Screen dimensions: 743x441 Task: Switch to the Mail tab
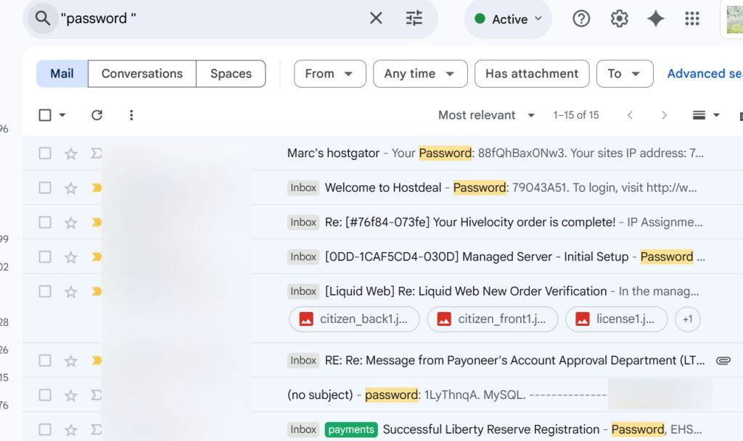pos(62,74)
